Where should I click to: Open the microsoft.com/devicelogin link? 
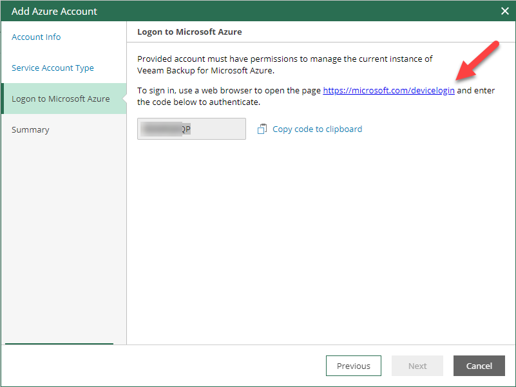pos(388,91)
